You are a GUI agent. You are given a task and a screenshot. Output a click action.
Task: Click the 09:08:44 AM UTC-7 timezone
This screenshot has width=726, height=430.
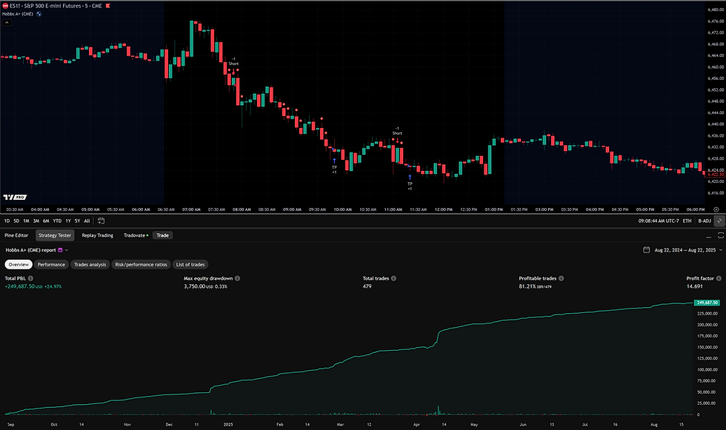pos(659,221)
